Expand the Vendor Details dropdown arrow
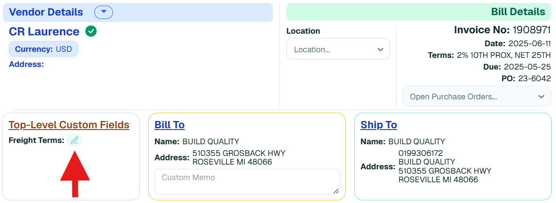The height and width of the screenshot is (203, 556). click(103, 13)
